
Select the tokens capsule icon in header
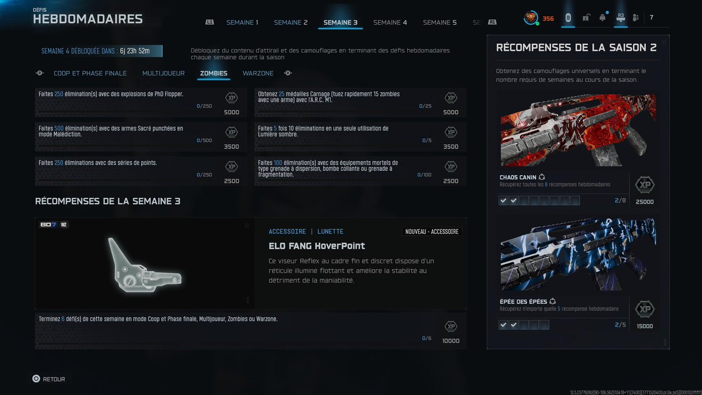pyautogui.click(x=567, y=18)
